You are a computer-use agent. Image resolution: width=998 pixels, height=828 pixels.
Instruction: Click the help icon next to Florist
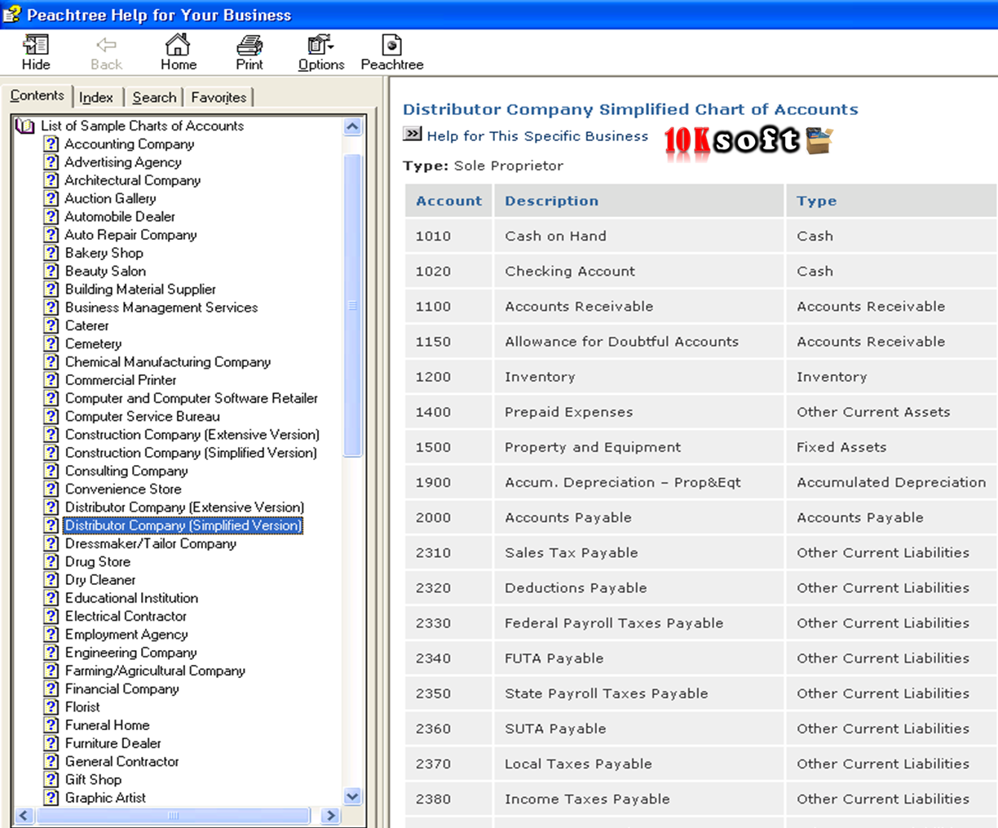coord(51,706)
